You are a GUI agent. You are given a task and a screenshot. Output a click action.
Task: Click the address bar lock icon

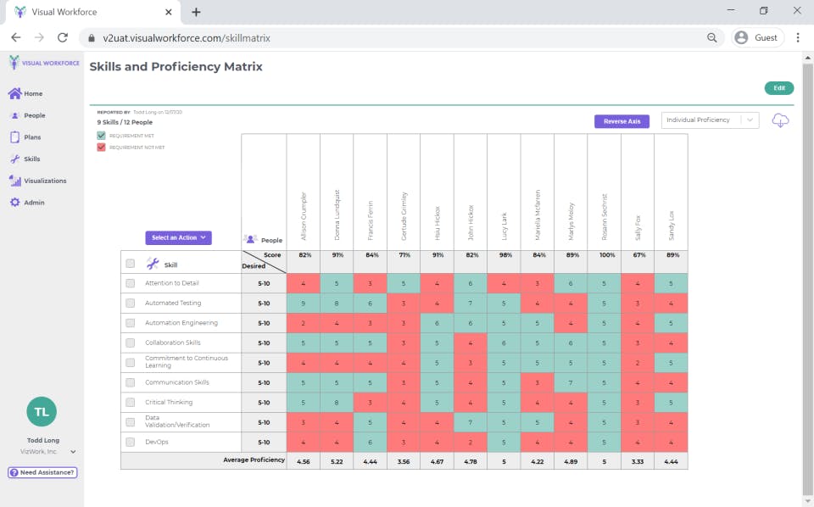click(x=92, y=38)
